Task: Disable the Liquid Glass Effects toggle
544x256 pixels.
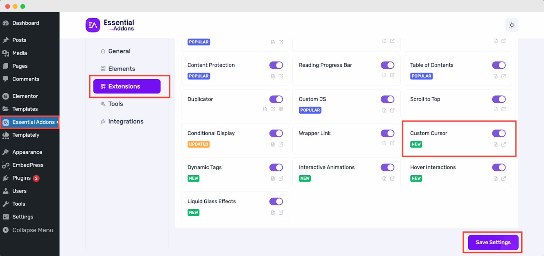Action: (x=276, y=201)
